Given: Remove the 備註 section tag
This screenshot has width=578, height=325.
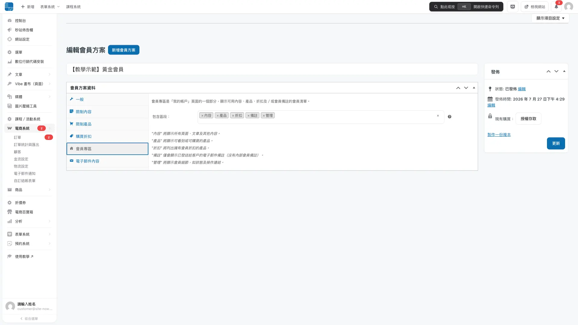Looking at the screenshot, I should tap(248, 116).
